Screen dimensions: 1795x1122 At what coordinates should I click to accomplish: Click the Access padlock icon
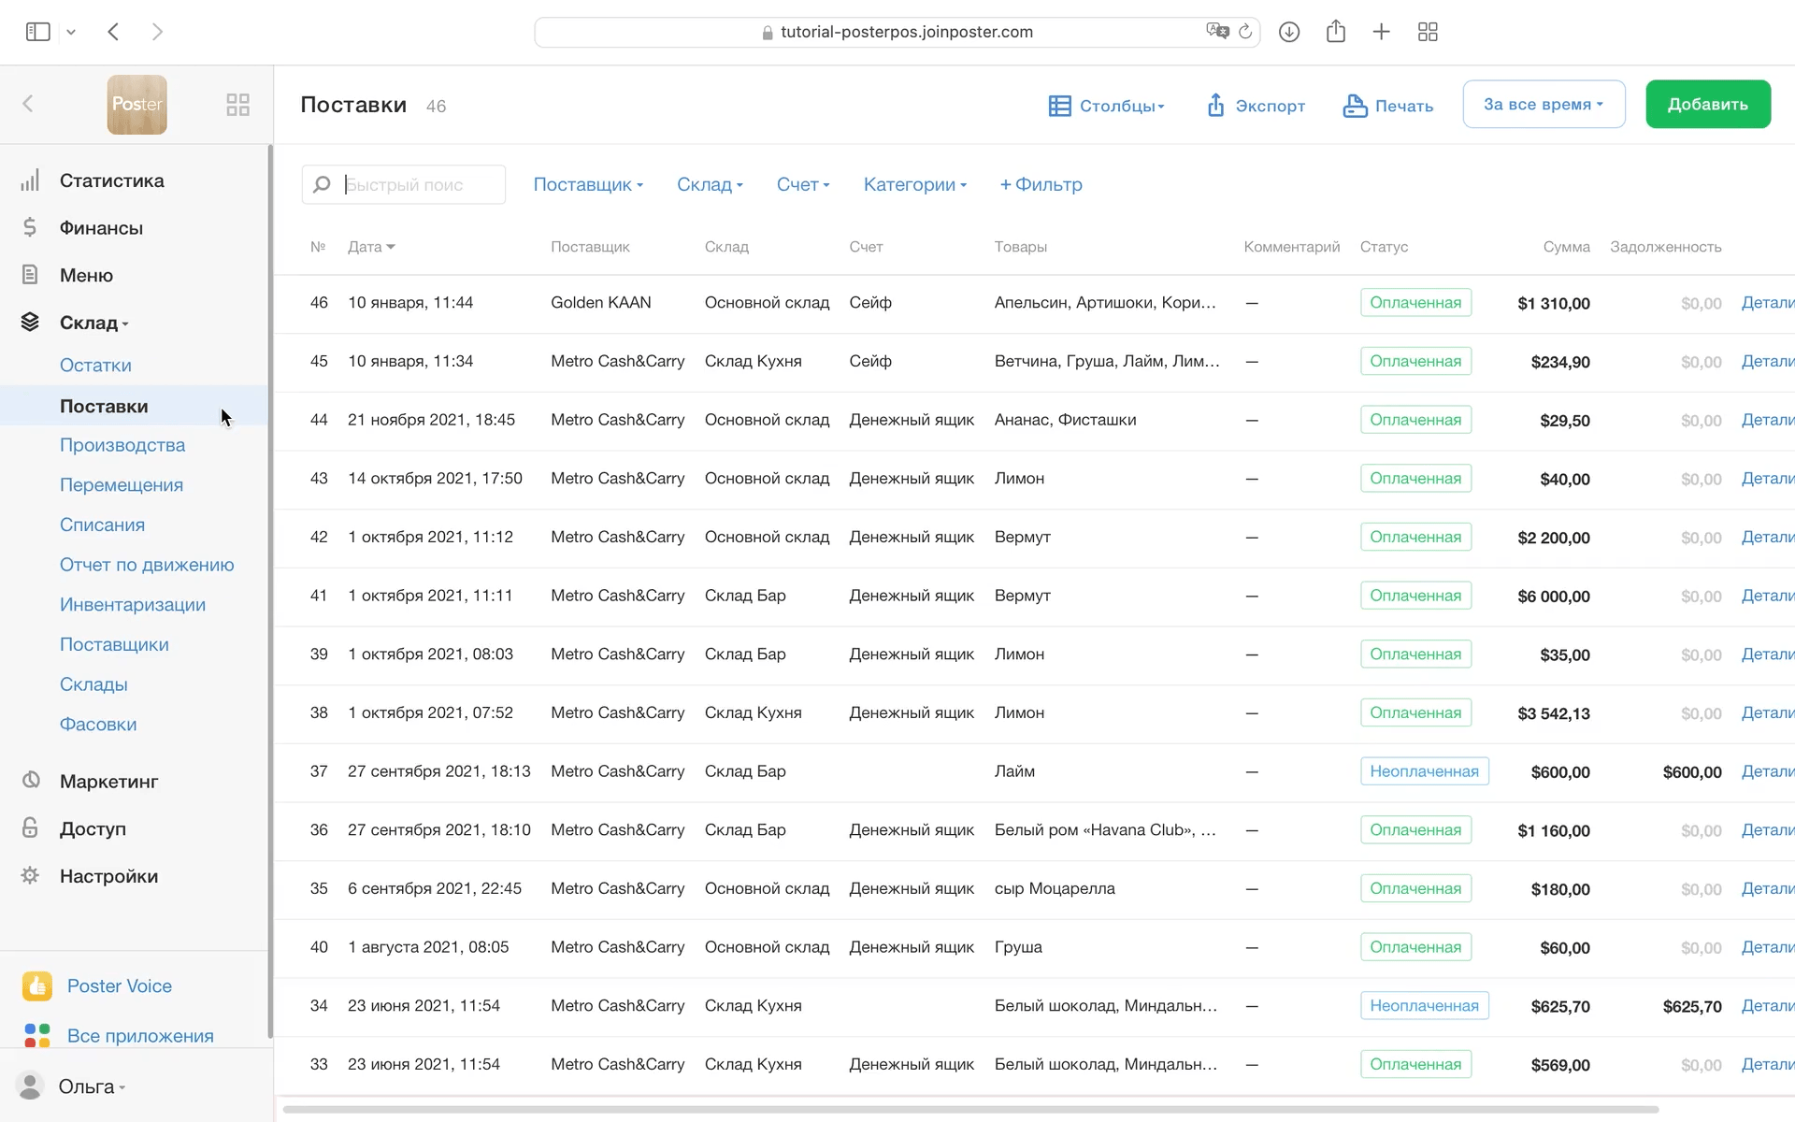coord(30,827)
